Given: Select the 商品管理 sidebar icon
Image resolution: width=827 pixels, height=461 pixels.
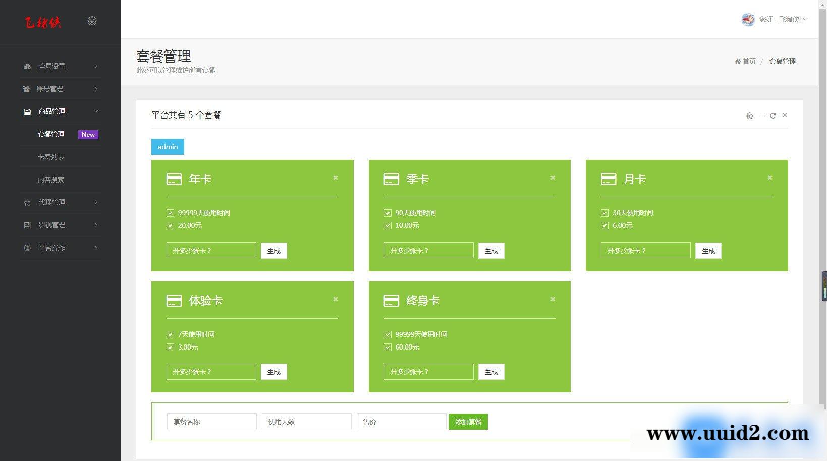Looking at the screenshot, I should [x=27, y=111].
